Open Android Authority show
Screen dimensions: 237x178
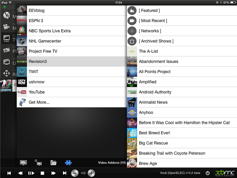click(182, 92)
